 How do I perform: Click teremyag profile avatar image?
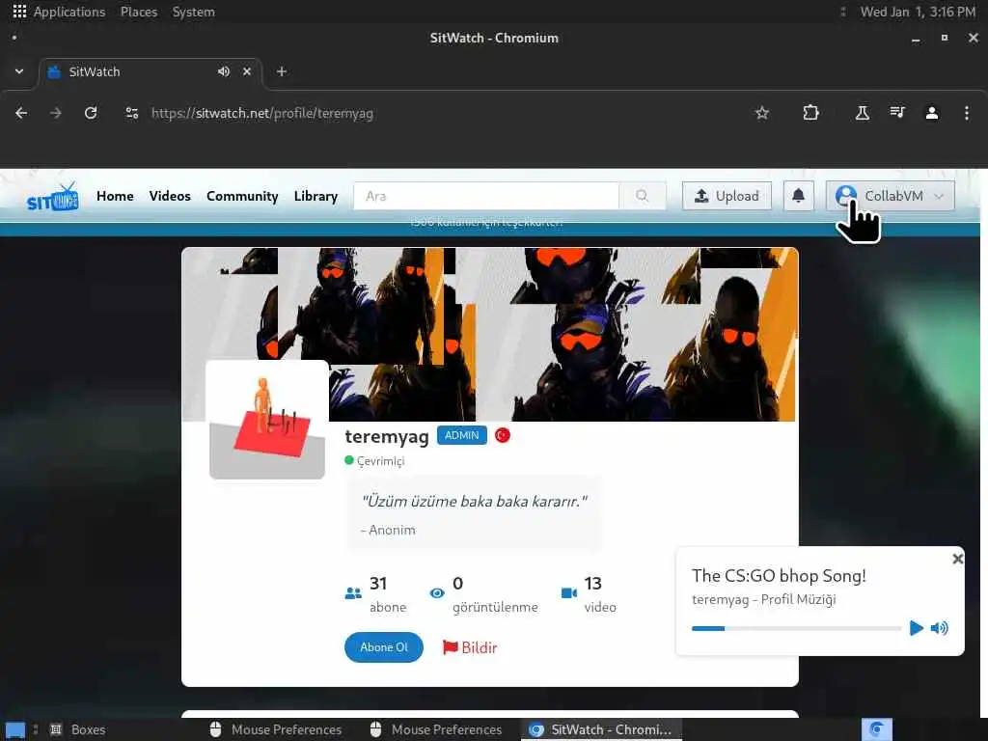(x=267, y=421)
